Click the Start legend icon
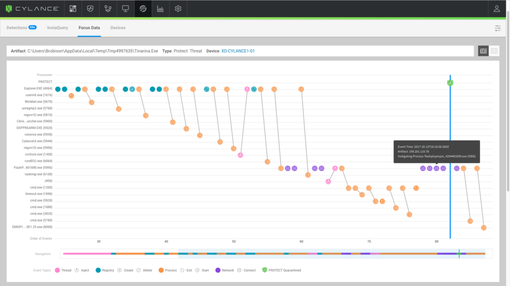 click(x=197, y=270)
